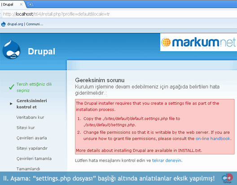Click arrow marker beside Gereksinimleri kontrol et

coord(11,104)
